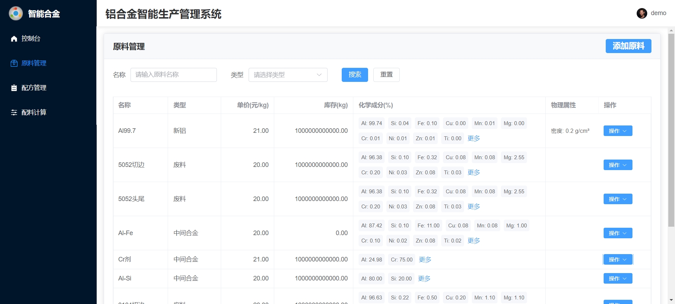Screen dimensions: 675x304
Task: Show 更多 composition for Al-Si
Action: (424, 279)
